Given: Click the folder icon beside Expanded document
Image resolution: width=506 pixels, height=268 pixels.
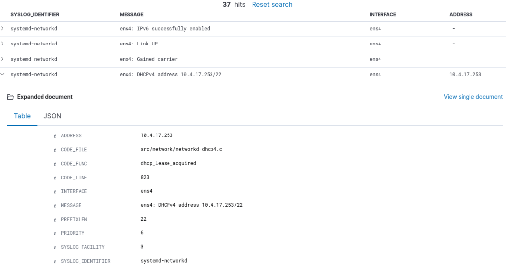Looking at the screenshot, I should pos(10,97).
